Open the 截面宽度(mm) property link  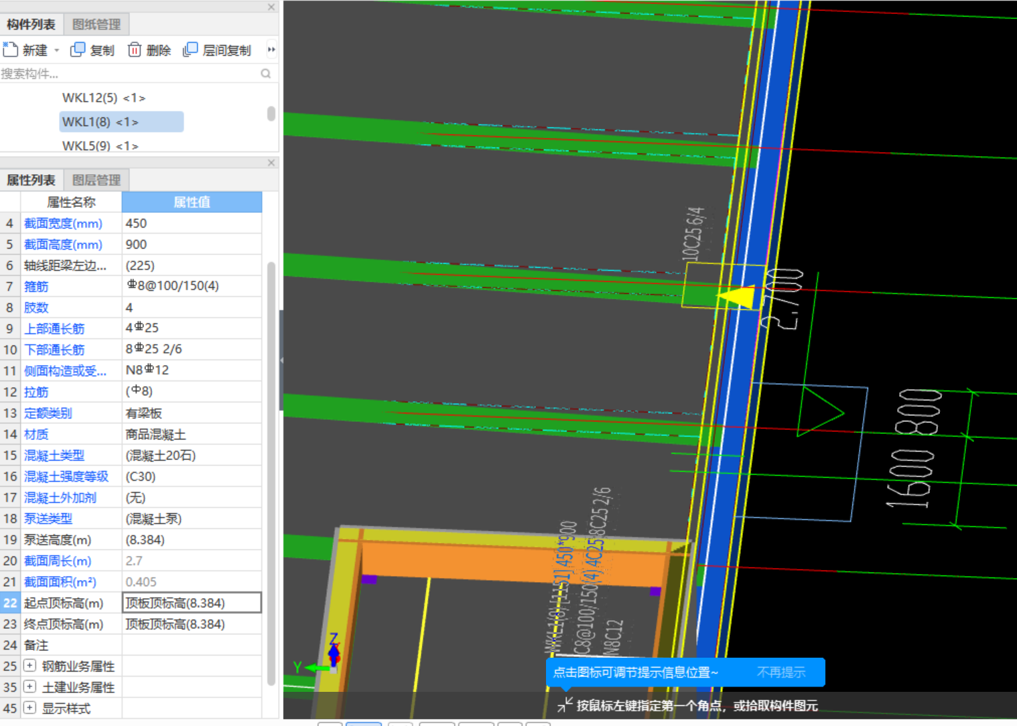(64, 224)
